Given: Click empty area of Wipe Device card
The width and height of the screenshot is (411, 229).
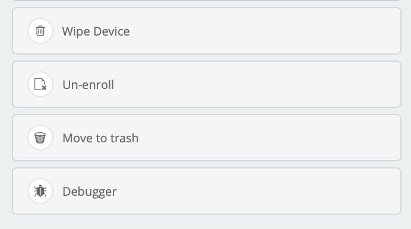Looking at the screenshot, I should (262, 31).
